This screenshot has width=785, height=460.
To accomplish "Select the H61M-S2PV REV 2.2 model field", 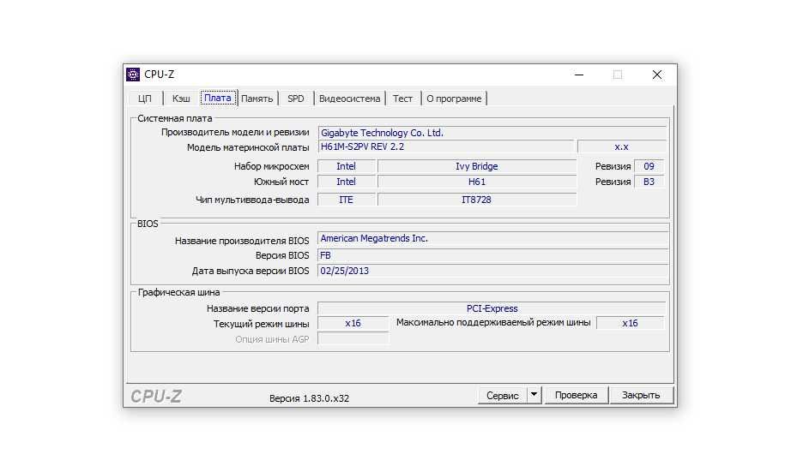I will tap(444, 146).
